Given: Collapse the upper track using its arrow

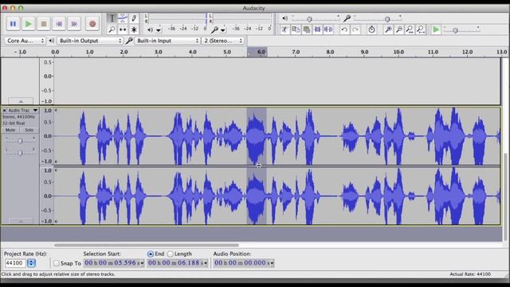Looking at the screenshot, I should tap(21, 101).
